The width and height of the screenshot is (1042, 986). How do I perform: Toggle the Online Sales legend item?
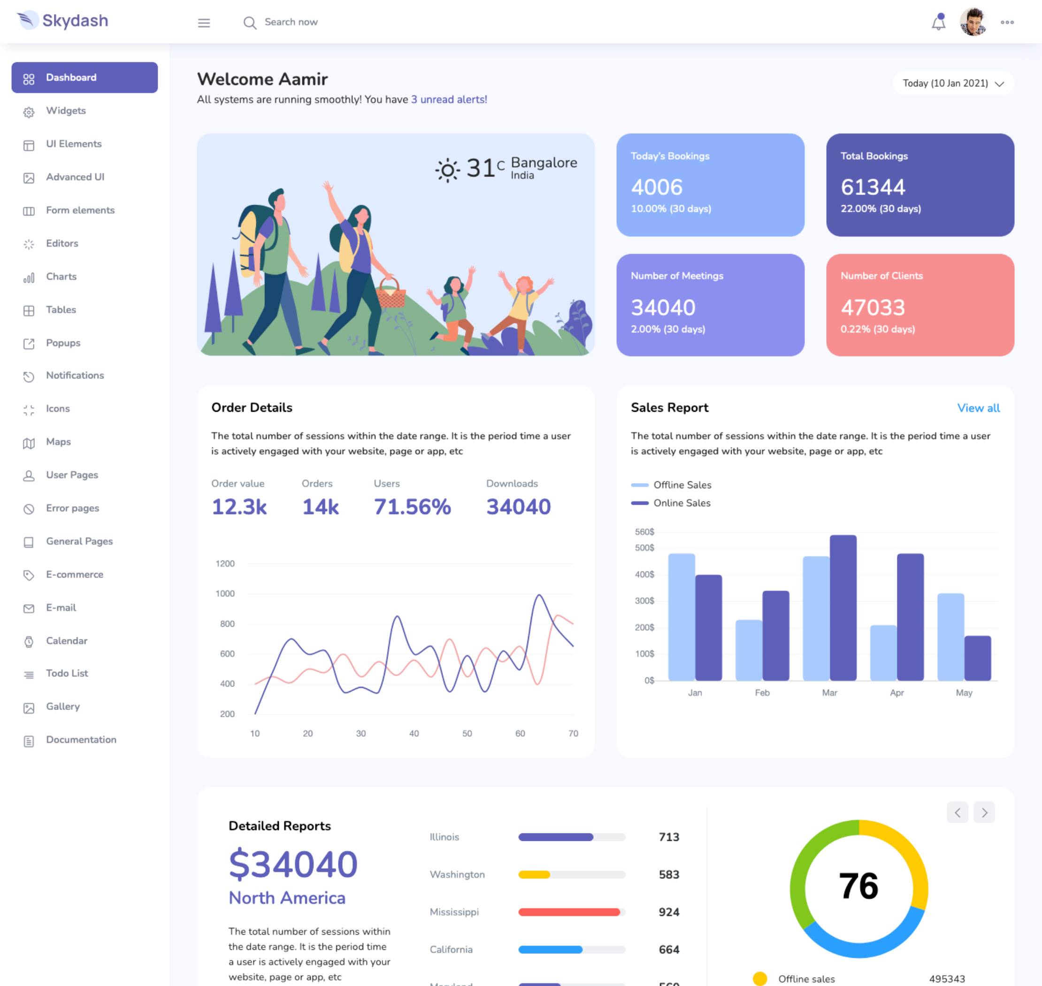click(671, 503)
